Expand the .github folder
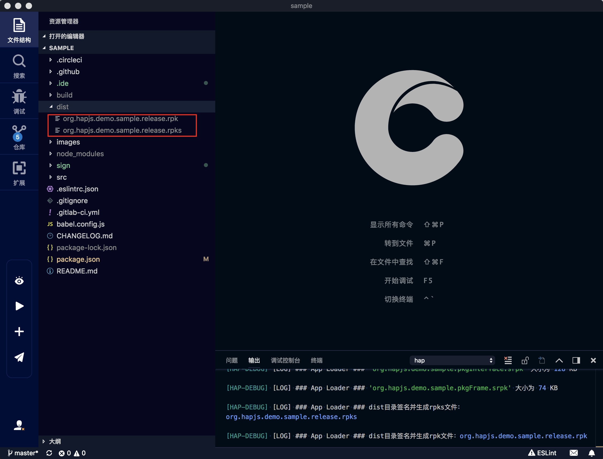 click(x=127, y=72)
